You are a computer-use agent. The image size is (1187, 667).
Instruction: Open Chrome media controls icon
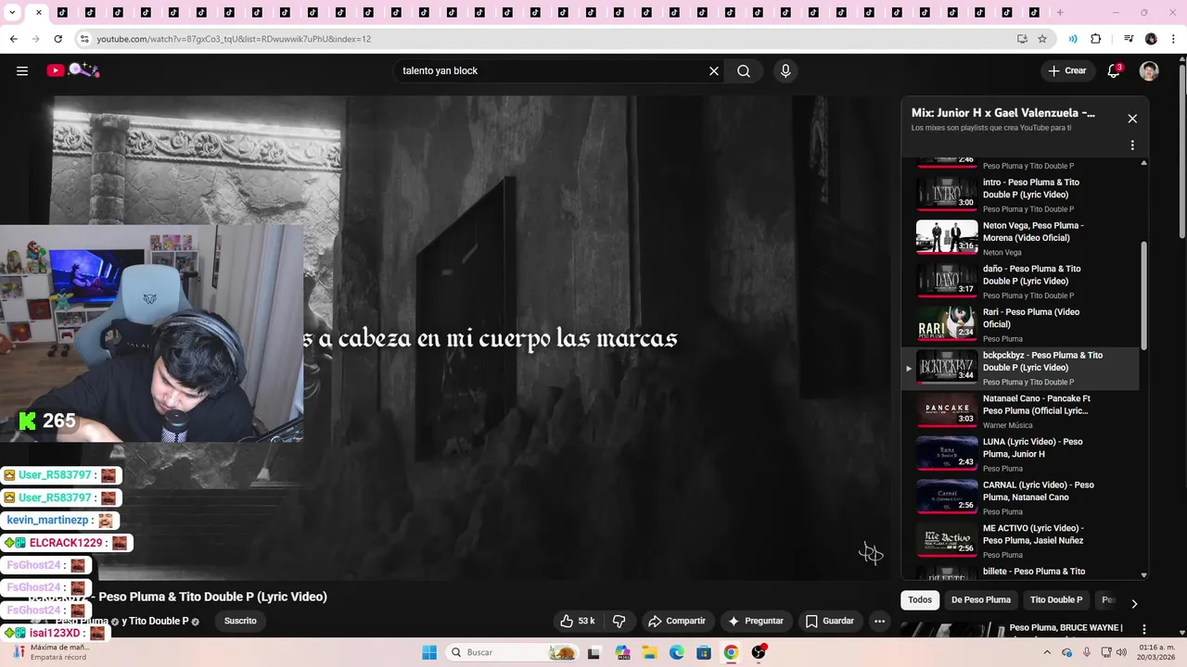[1129, 39]
